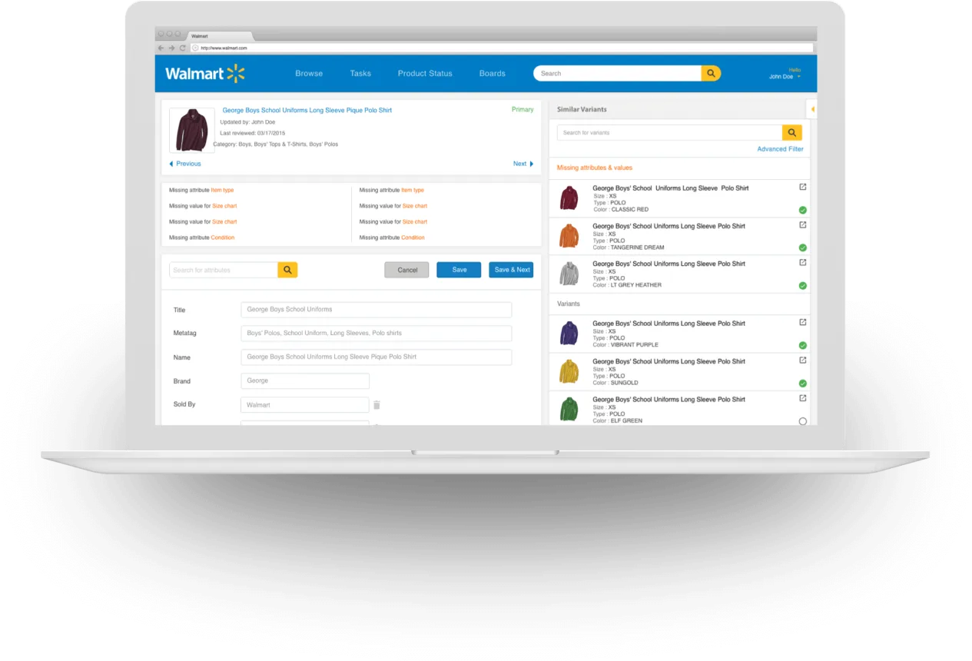
Task: Click the attribute search magnifier button
Action: click(287, 270)
